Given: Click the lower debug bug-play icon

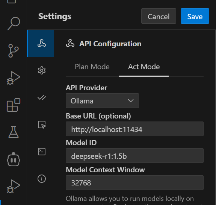Looking at the screenshot, I should click(x=14, y=186).
